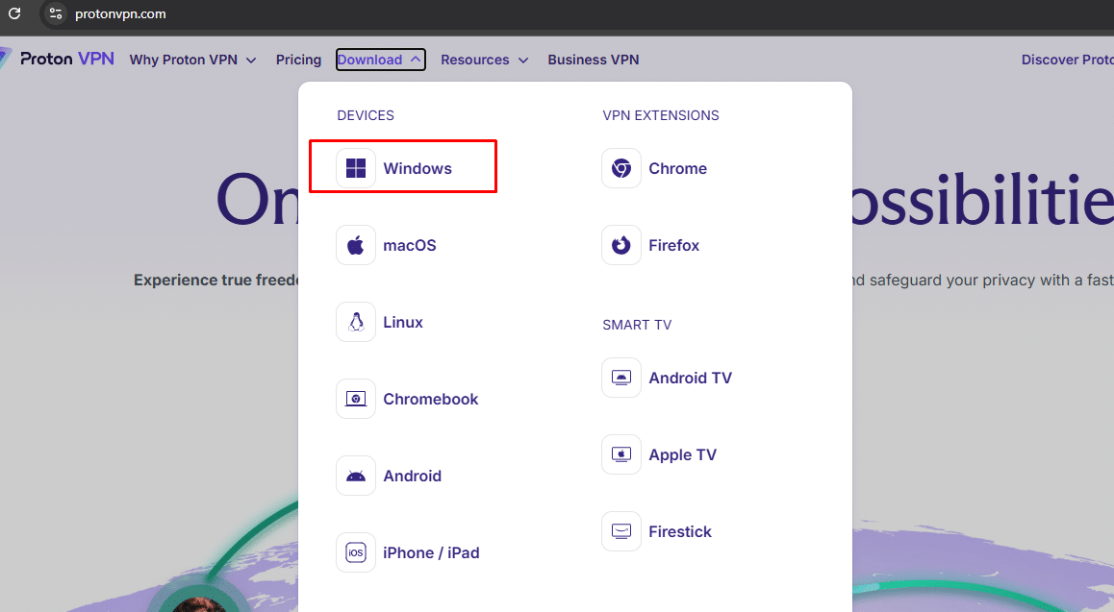Click the Apple TV icon
Screen dimensions: 1114x612
[x=621, y=454]
